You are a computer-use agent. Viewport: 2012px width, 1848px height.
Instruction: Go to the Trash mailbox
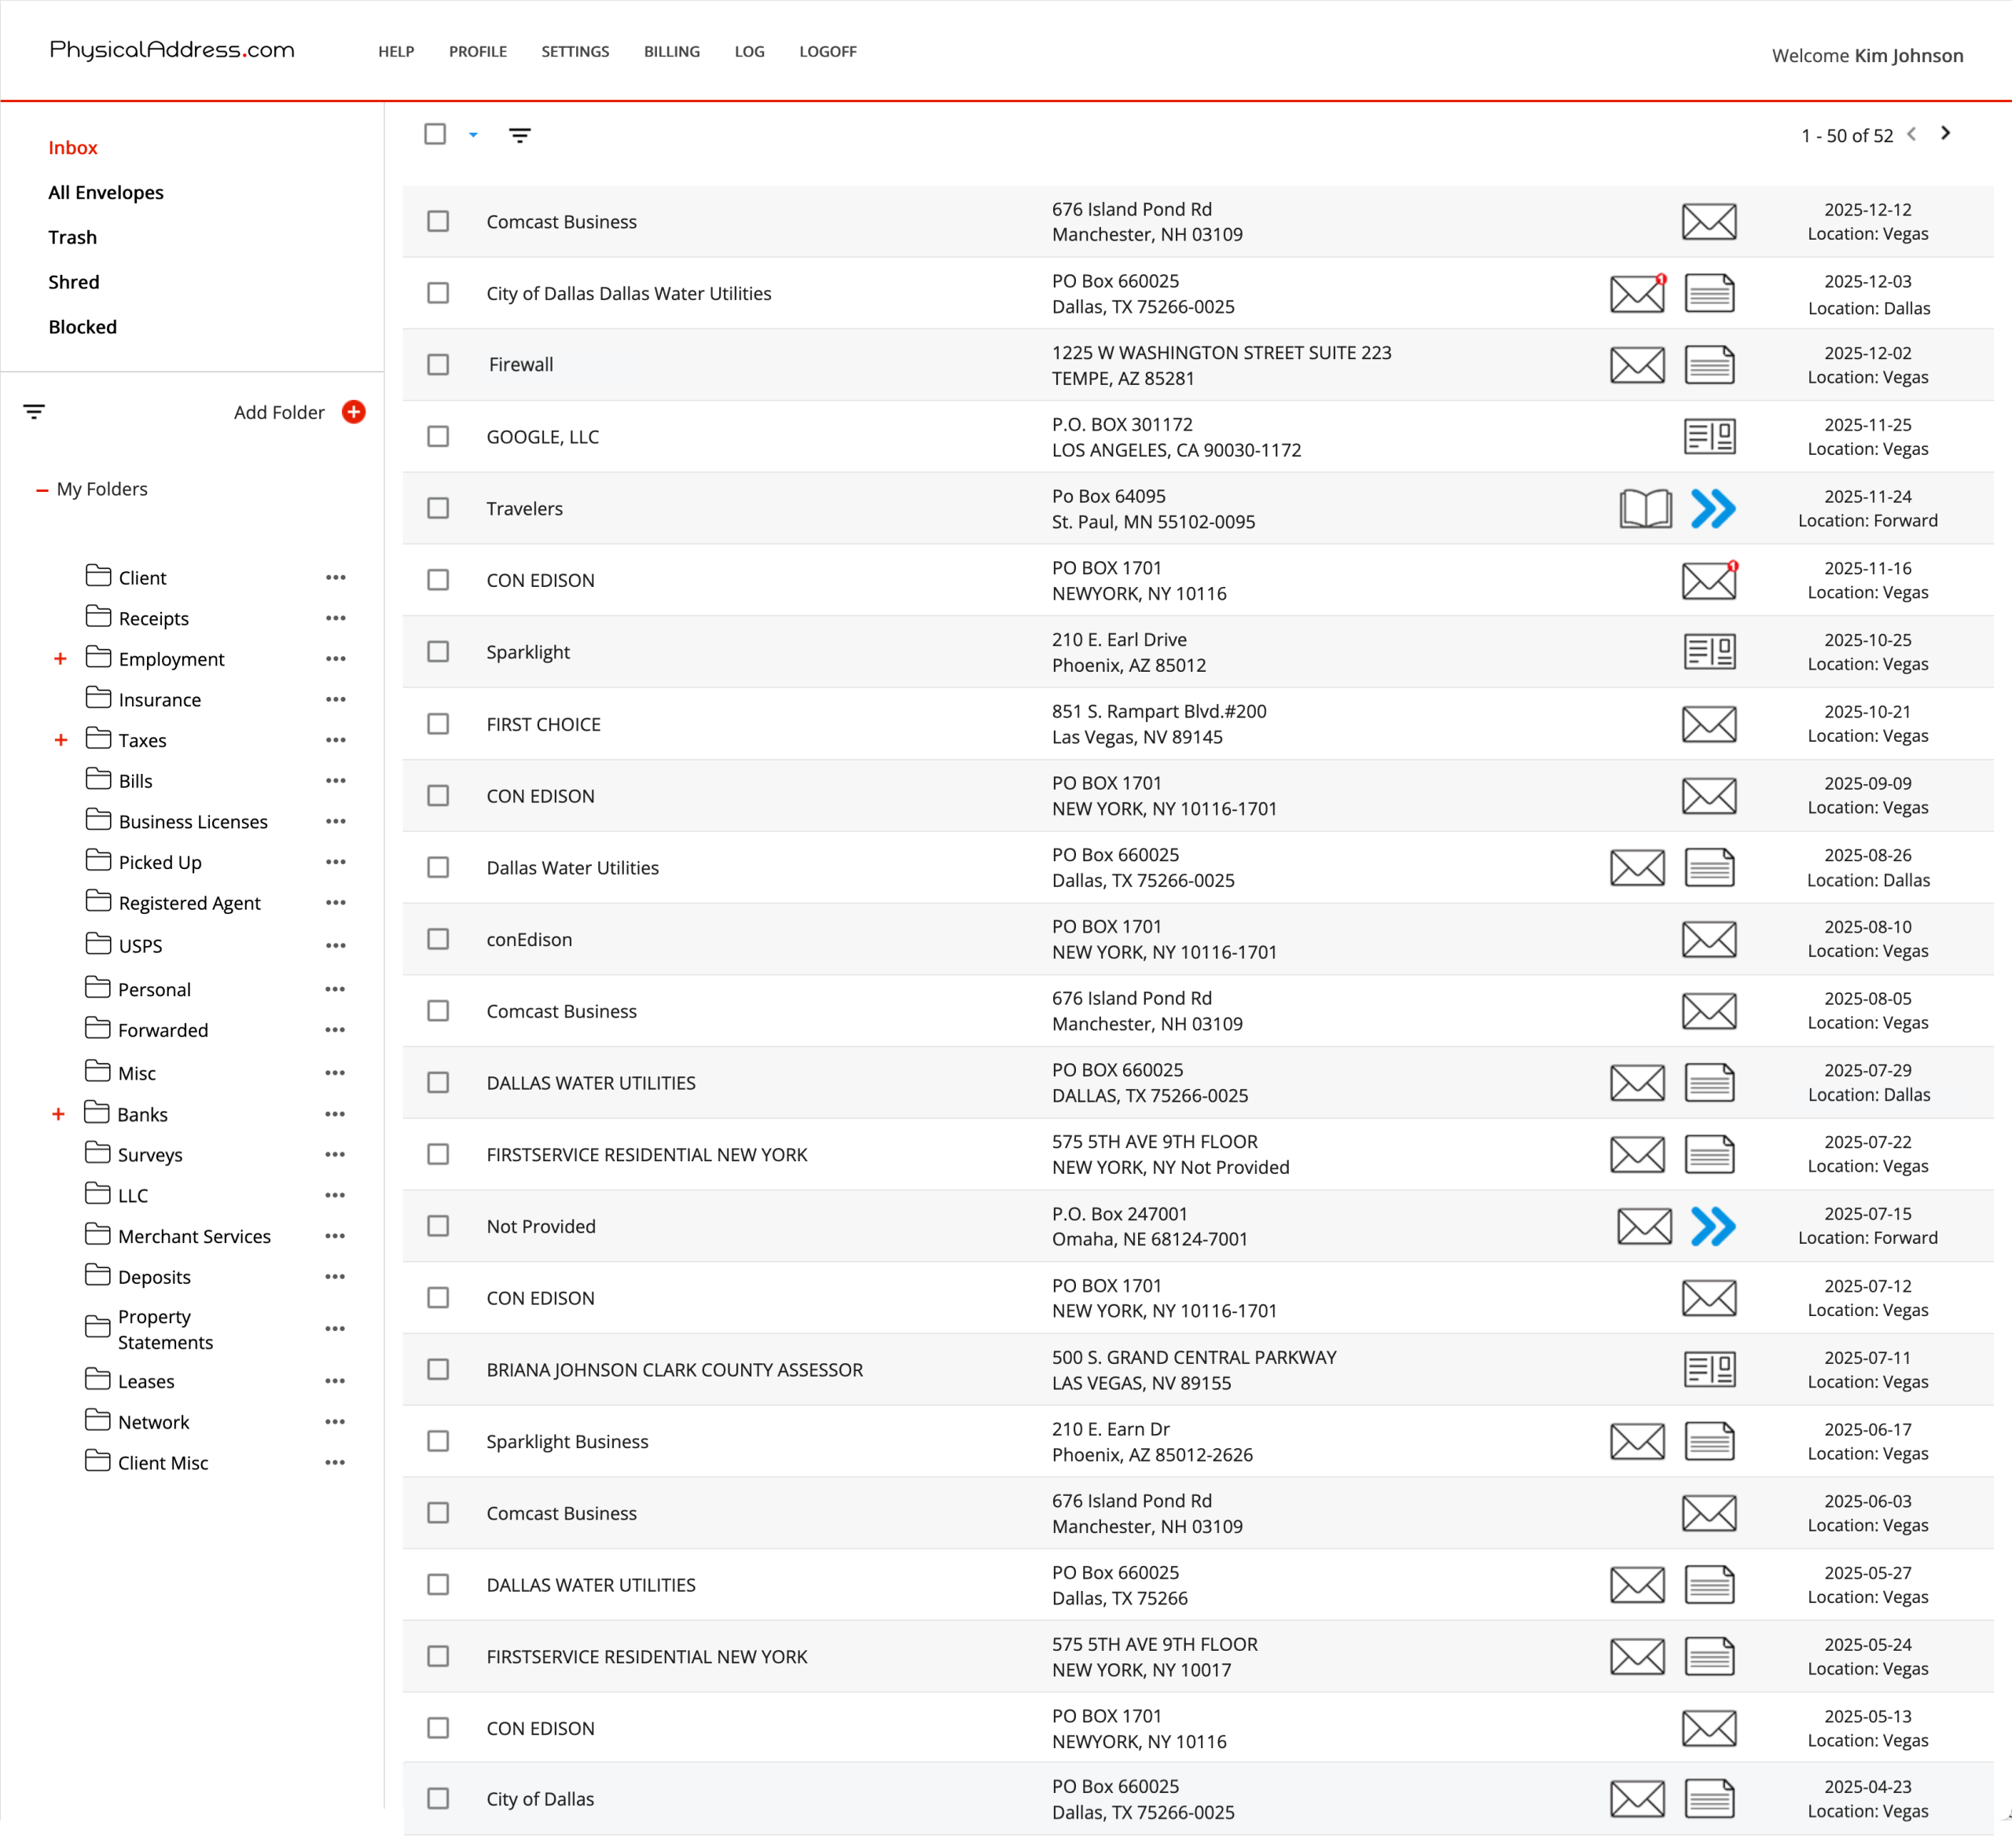pyautogui.click(x=73, y=237)
